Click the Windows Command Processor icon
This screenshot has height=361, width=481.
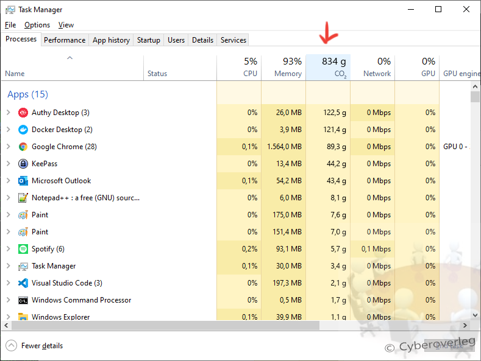[23, 300]
